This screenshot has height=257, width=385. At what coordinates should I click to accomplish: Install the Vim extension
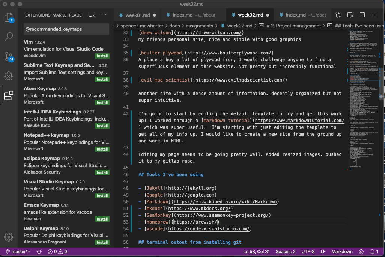[102, 56]
